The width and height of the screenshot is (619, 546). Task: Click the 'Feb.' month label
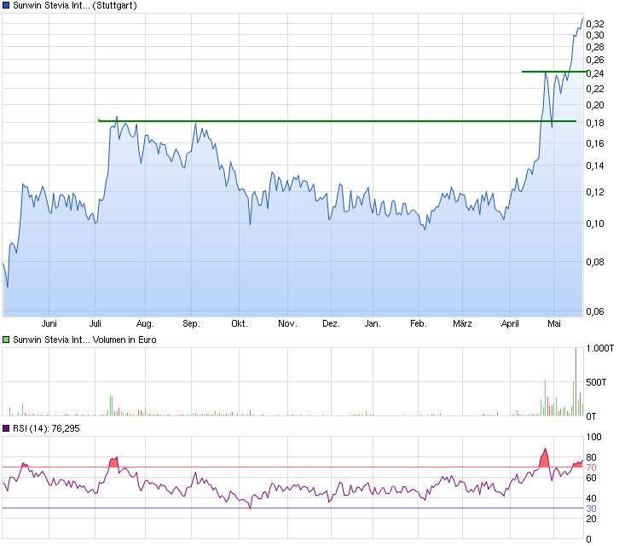point(419,323)
